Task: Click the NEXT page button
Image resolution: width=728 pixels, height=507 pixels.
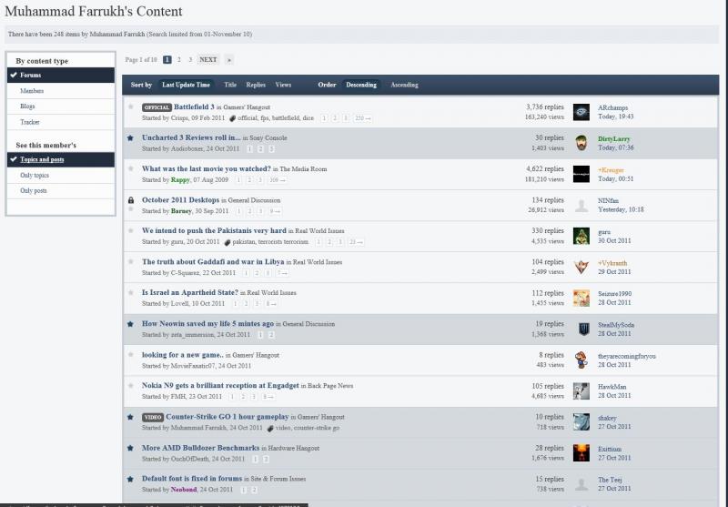Action: tap(208, 59)
